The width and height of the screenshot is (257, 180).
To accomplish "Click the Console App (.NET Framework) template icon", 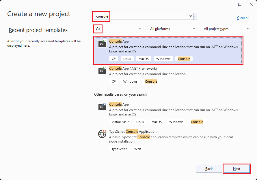I will point(102,71).
